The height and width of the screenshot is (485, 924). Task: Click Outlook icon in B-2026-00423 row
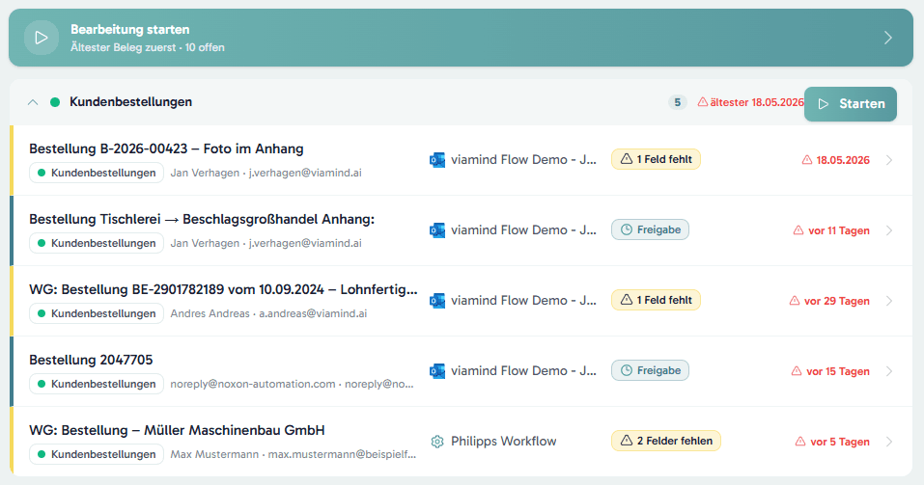(437, 160)
